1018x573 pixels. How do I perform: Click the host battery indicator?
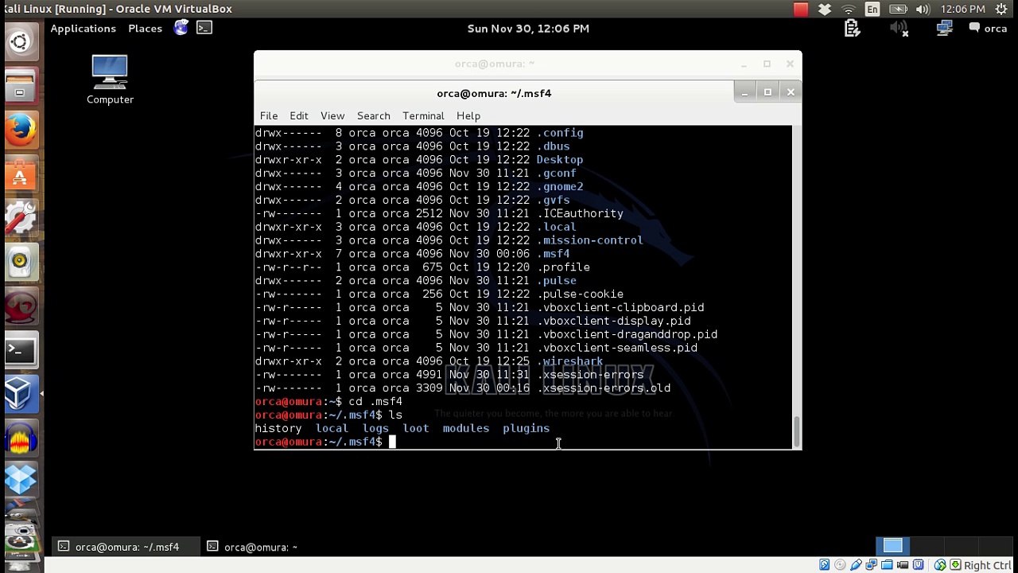(x=898, y=9)
